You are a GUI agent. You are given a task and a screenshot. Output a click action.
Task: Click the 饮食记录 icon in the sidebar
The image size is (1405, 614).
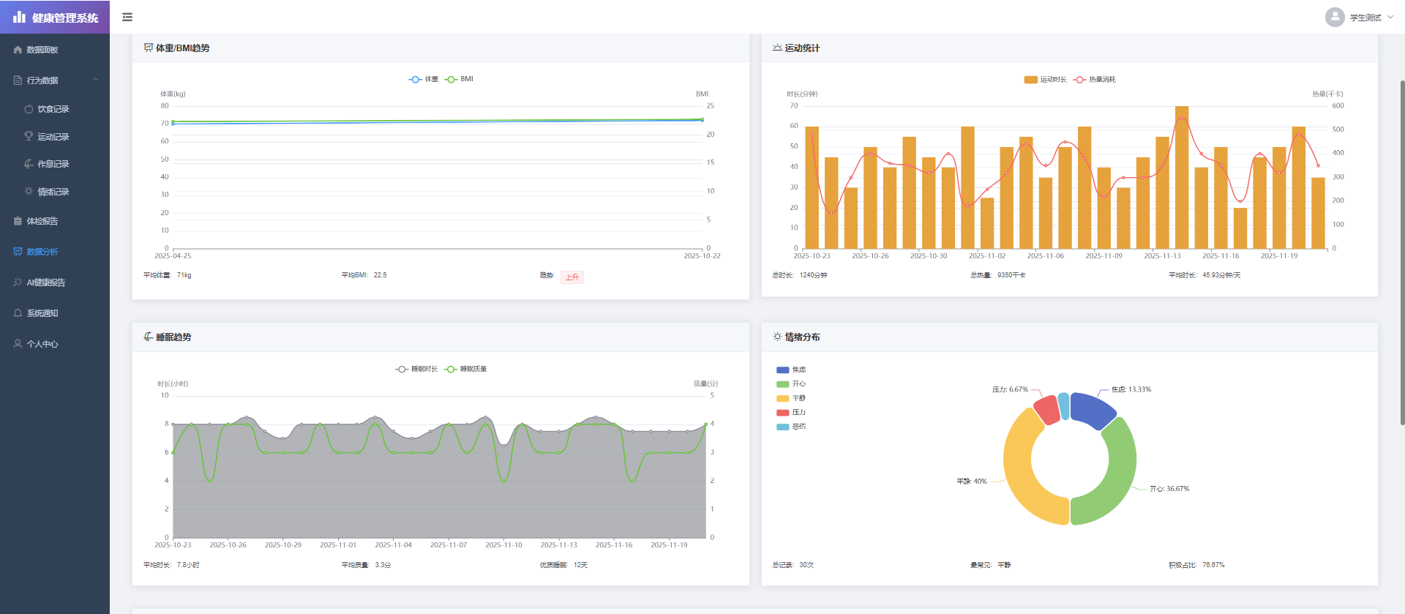coord(29,109)
